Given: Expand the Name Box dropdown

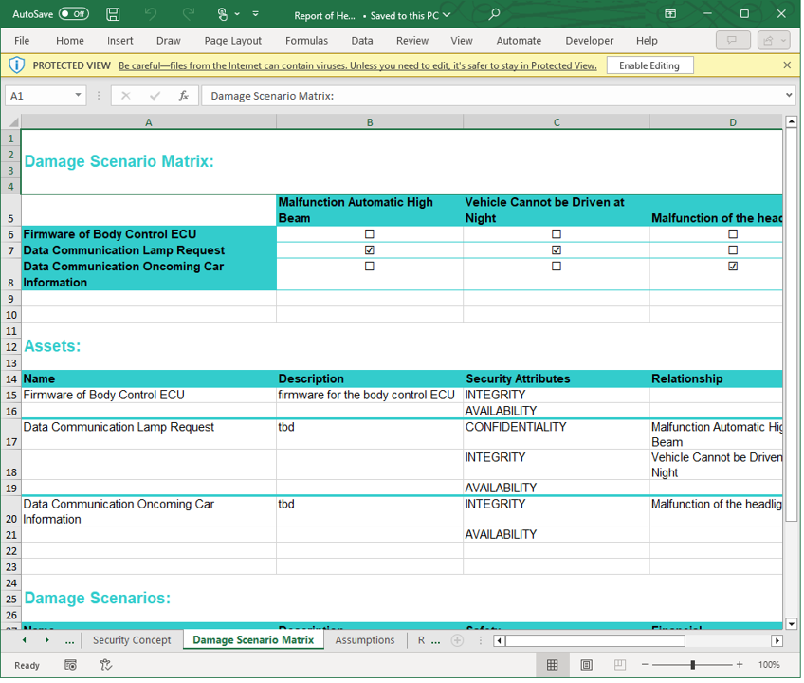Looking at the screenshot, I should 78,96.
